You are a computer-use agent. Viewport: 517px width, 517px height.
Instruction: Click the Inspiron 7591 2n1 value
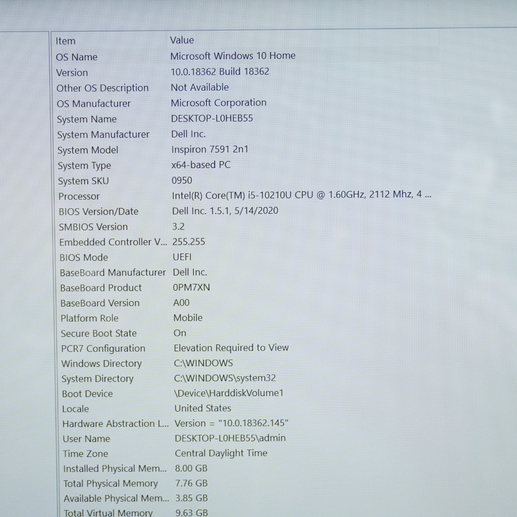click(210, 150)
